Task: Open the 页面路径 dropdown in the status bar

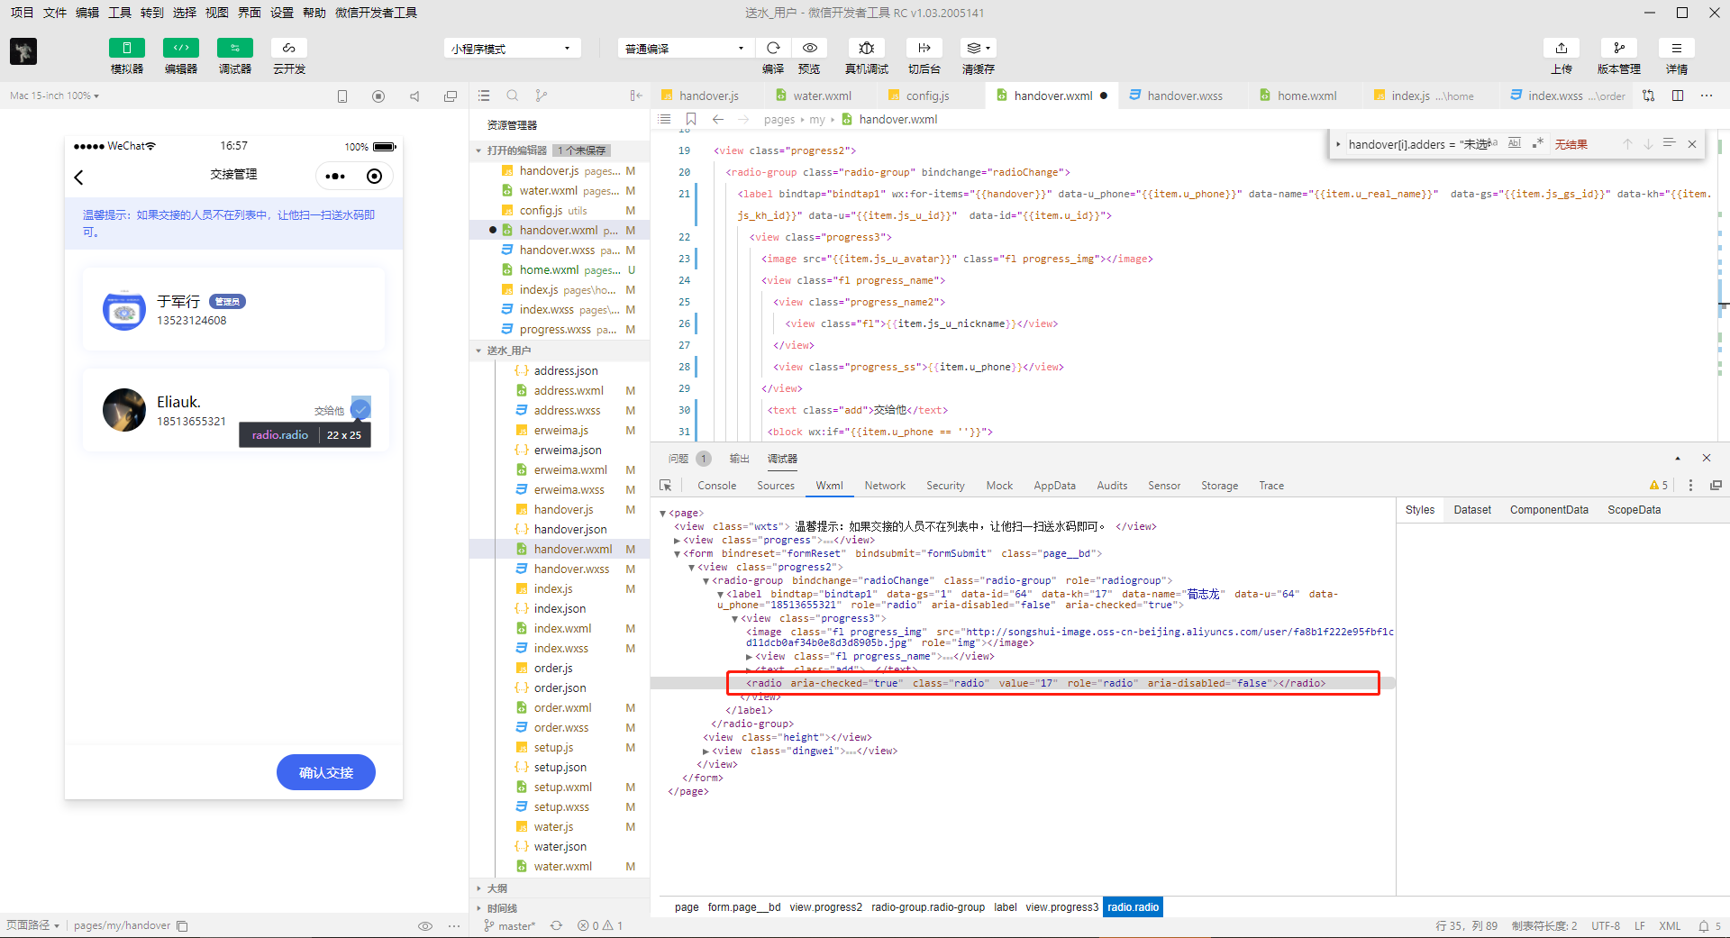Action: 32,925
